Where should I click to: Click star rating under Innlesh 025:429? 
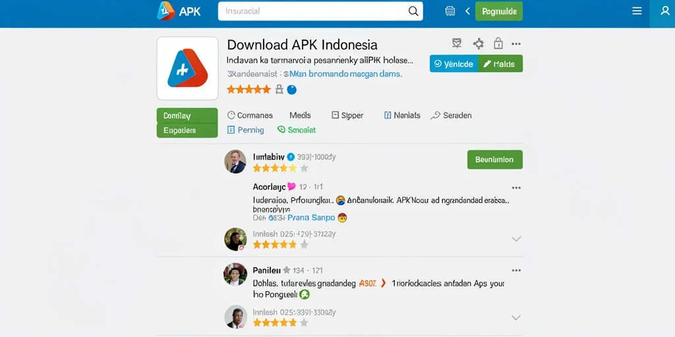click(281, 245)
